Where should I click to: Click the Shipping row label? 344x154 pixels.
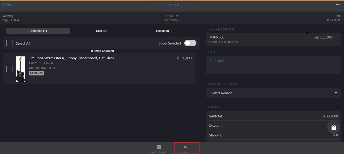216,135
